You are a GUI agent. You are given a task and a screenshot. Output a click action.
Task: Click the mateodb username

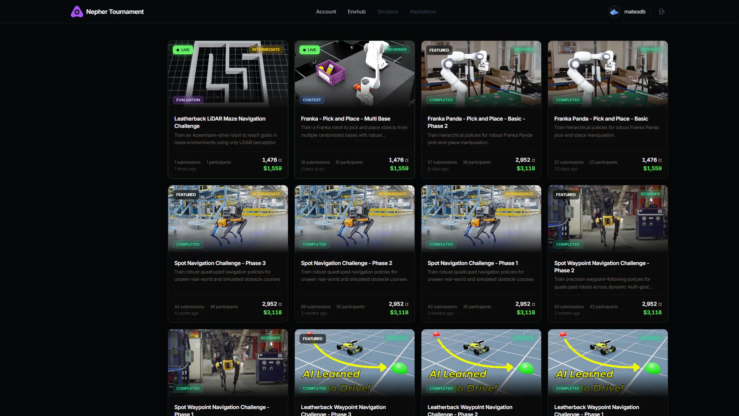click(x=635, y=12)
